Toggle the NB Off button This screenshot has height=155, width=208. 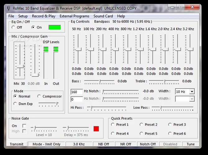pos(104,144)
